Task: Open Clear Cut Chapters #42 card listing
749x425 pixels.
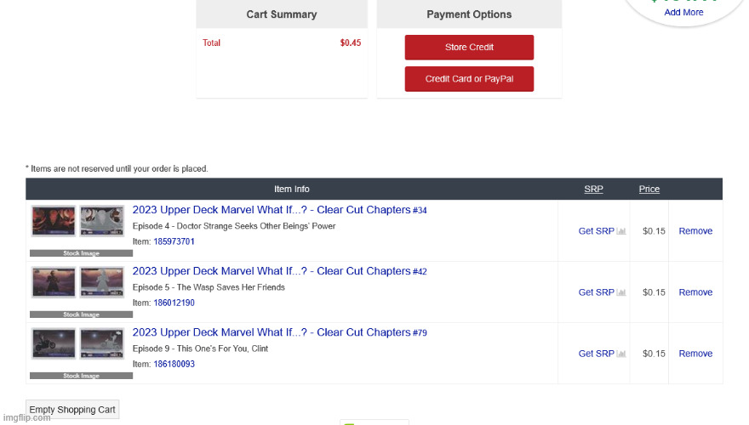Action: pos(279,271)
